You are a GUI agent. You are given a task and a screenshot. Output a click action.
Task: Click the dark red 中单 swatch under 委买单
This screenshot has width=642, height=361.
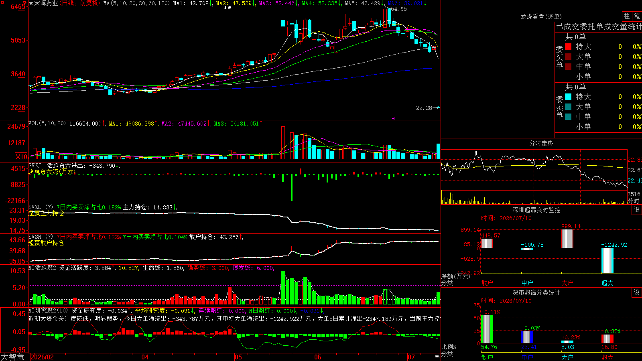pos(568,67)
